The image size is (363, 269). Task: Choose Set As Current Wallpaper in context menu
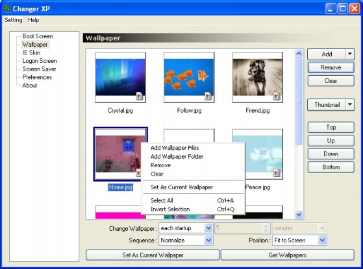pyautogui.click(x=182, y=187)
